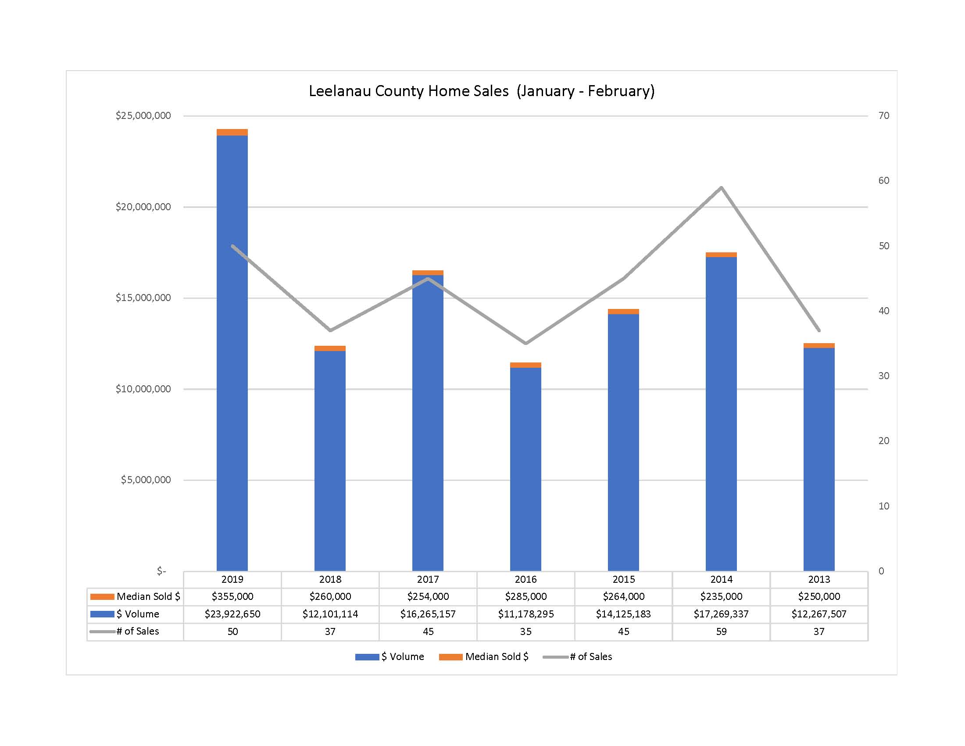
Task: Click the orange segment atop 2016 bar
Action: coord(525,365)
